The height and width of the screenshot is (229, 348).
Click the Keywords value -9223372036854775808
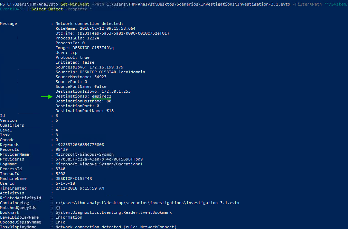[x=80, y=145]
